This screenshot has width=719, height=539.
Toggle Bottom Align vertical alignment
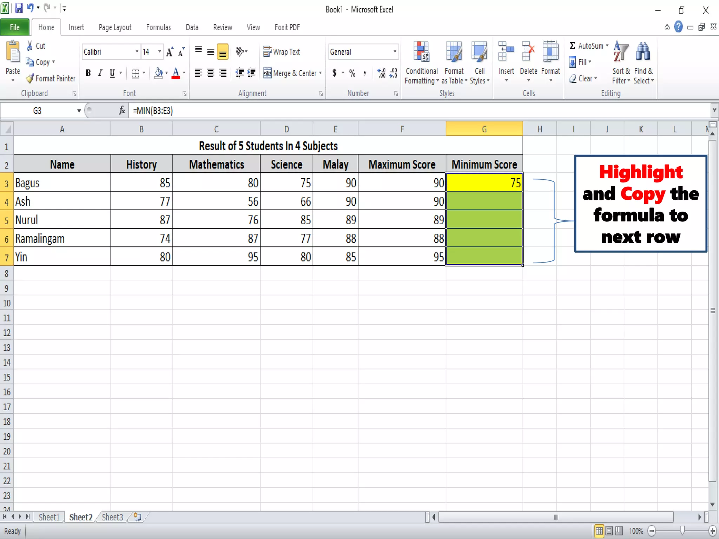coord(223,52)
